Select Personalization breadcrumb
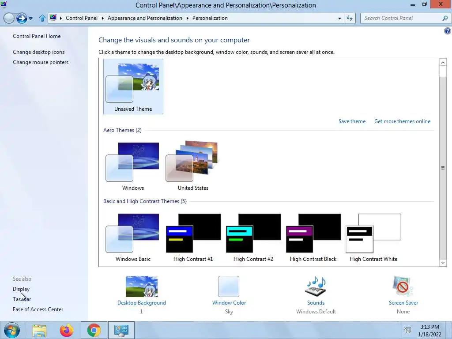452x339 pixels. pyautogui.click(x=210, y=18)
